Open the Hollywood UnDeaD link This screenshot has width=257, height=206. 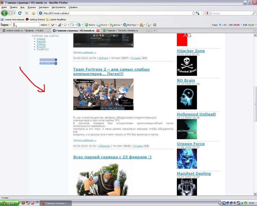pyautogui.click(x=196, y=114)
